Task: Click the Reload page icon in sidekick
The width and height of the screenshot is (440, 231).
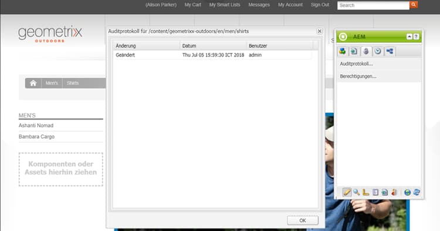Action: (x=417, y=192)
